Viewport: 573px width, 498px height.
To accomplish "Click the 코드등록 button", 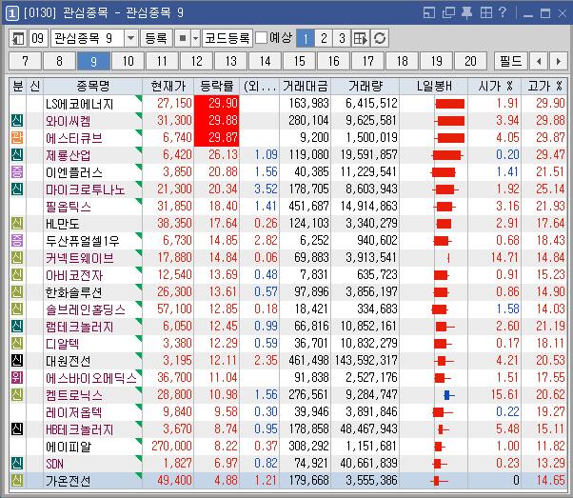I will pos(227,38).
